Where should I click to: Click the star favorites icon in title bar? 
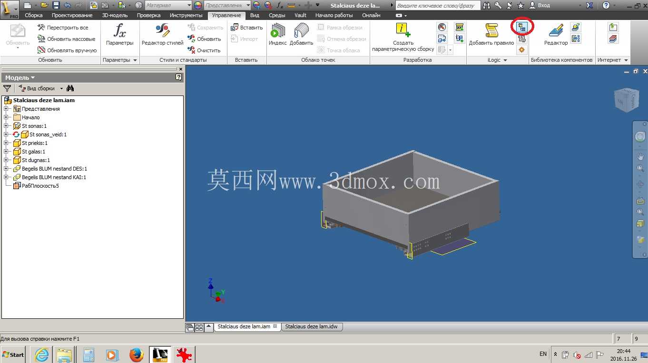521,5
